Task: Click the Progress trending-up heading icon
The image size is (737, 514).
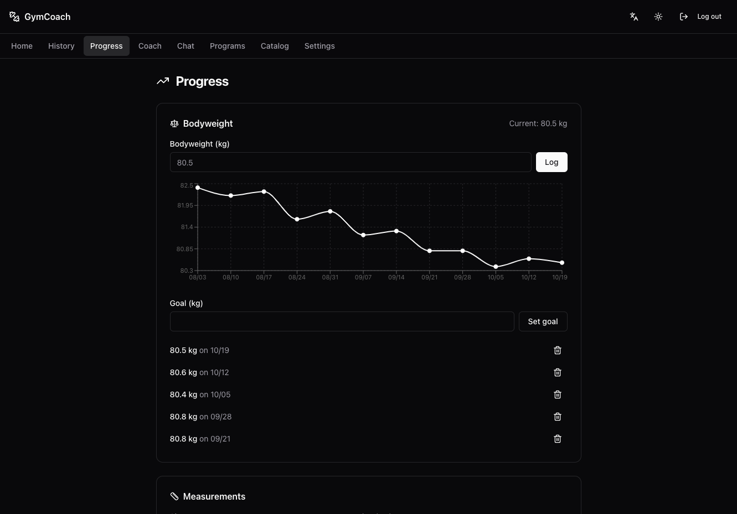Action: [x=163, y=81]
